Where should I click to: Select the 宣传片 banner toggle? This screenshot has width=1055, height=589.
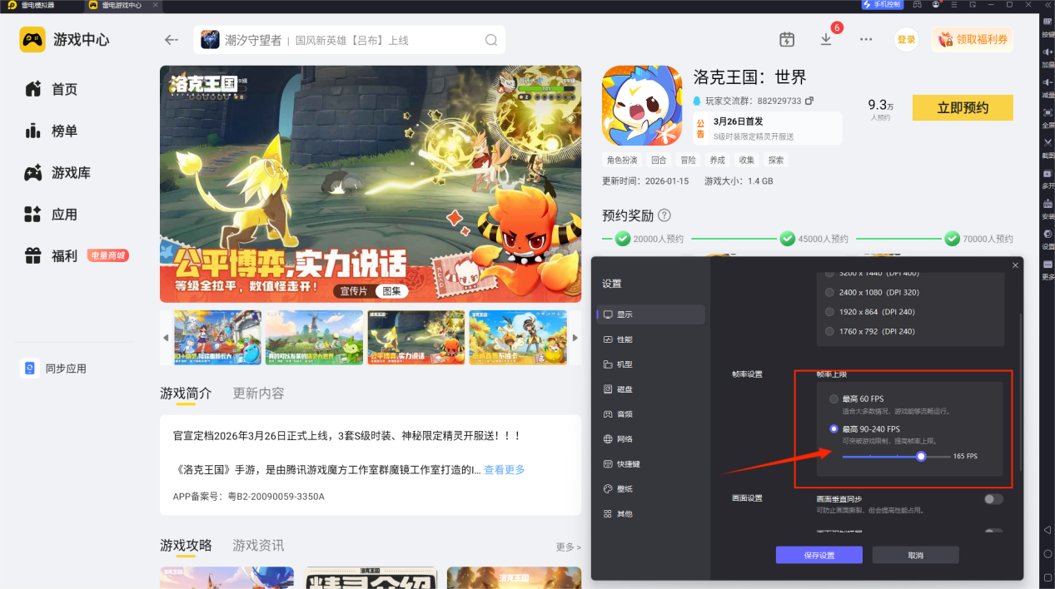click(x=354, y=291)
